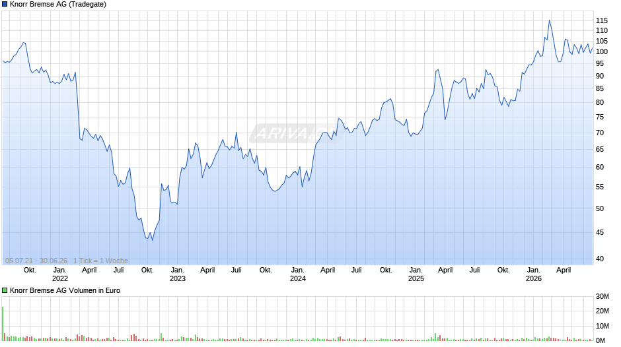Viewport: 621px width, 347px height.
Task: Click the 2023 year label on the time axis
Action: tap(178, 278)
